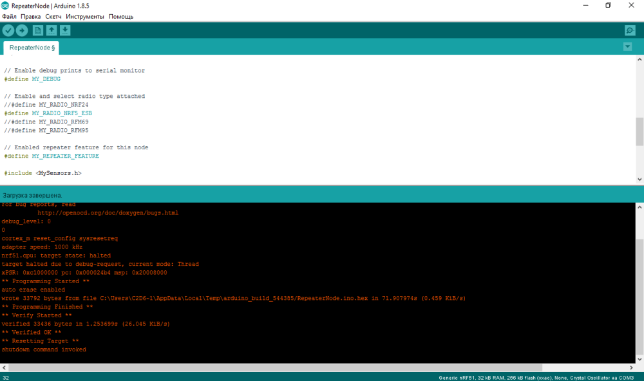Click the editor scrollbar down arrow
The width and height of the screenshot is (644, 381).
(x=639, y=180)
